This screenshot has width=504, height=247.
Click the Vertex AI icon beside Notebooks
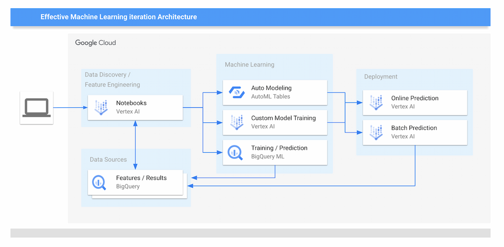(101, 107)
